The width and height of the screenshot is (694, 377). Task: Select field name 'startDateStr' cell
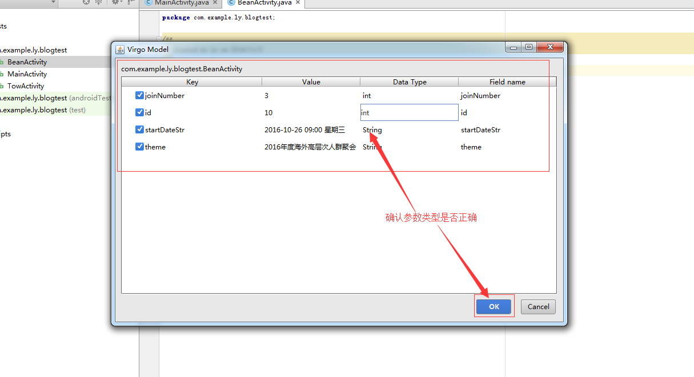coord(507,129)
